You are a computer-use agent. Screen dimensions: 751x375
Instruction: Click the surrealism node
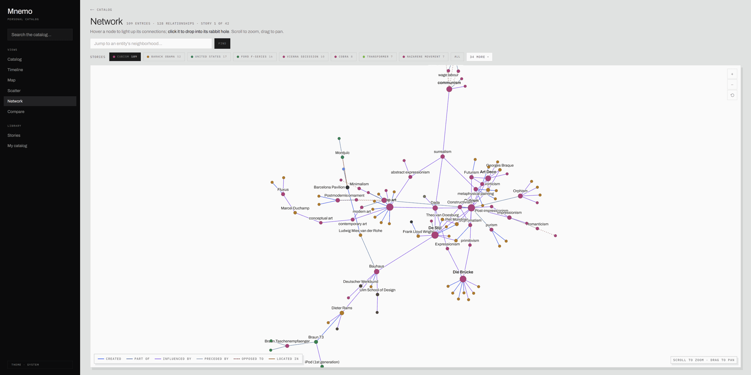click(442, 157)
